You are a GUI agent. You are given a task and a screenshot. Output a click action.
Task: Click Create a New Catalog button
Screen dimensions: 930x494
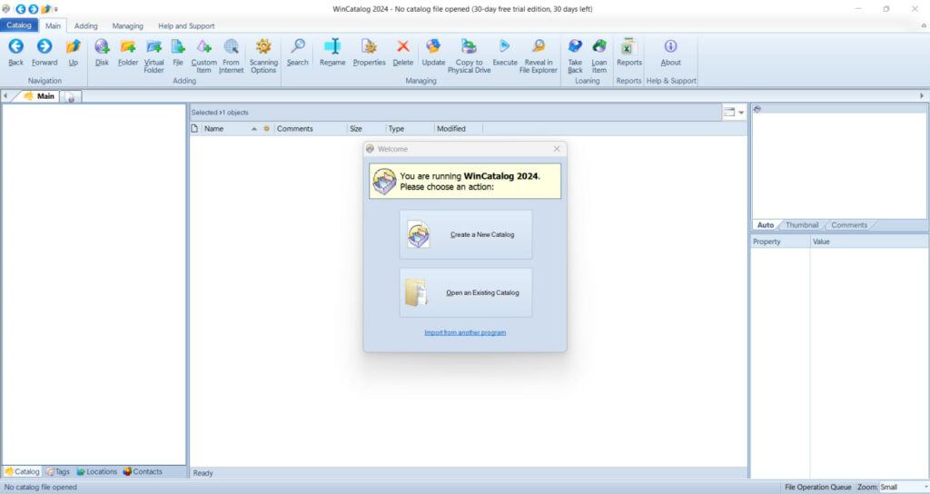point(466,234)
